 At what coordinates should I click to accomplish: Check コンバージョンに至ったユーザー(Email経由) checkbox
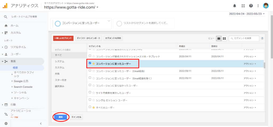point(90,70)
